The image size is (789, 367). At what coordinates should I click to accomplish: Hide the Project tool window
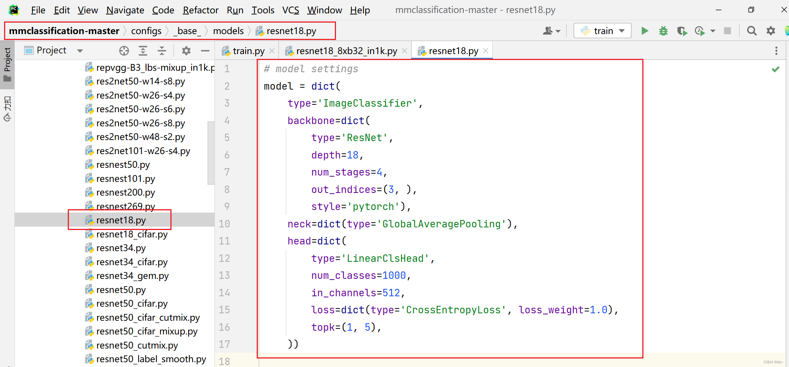[x=205, y=51]
